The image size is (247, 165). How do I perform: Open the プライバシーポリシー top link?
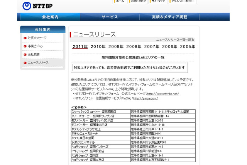coord(183,2)
